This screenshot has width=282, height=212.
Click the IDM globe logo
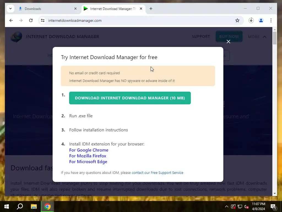point(16,37)
